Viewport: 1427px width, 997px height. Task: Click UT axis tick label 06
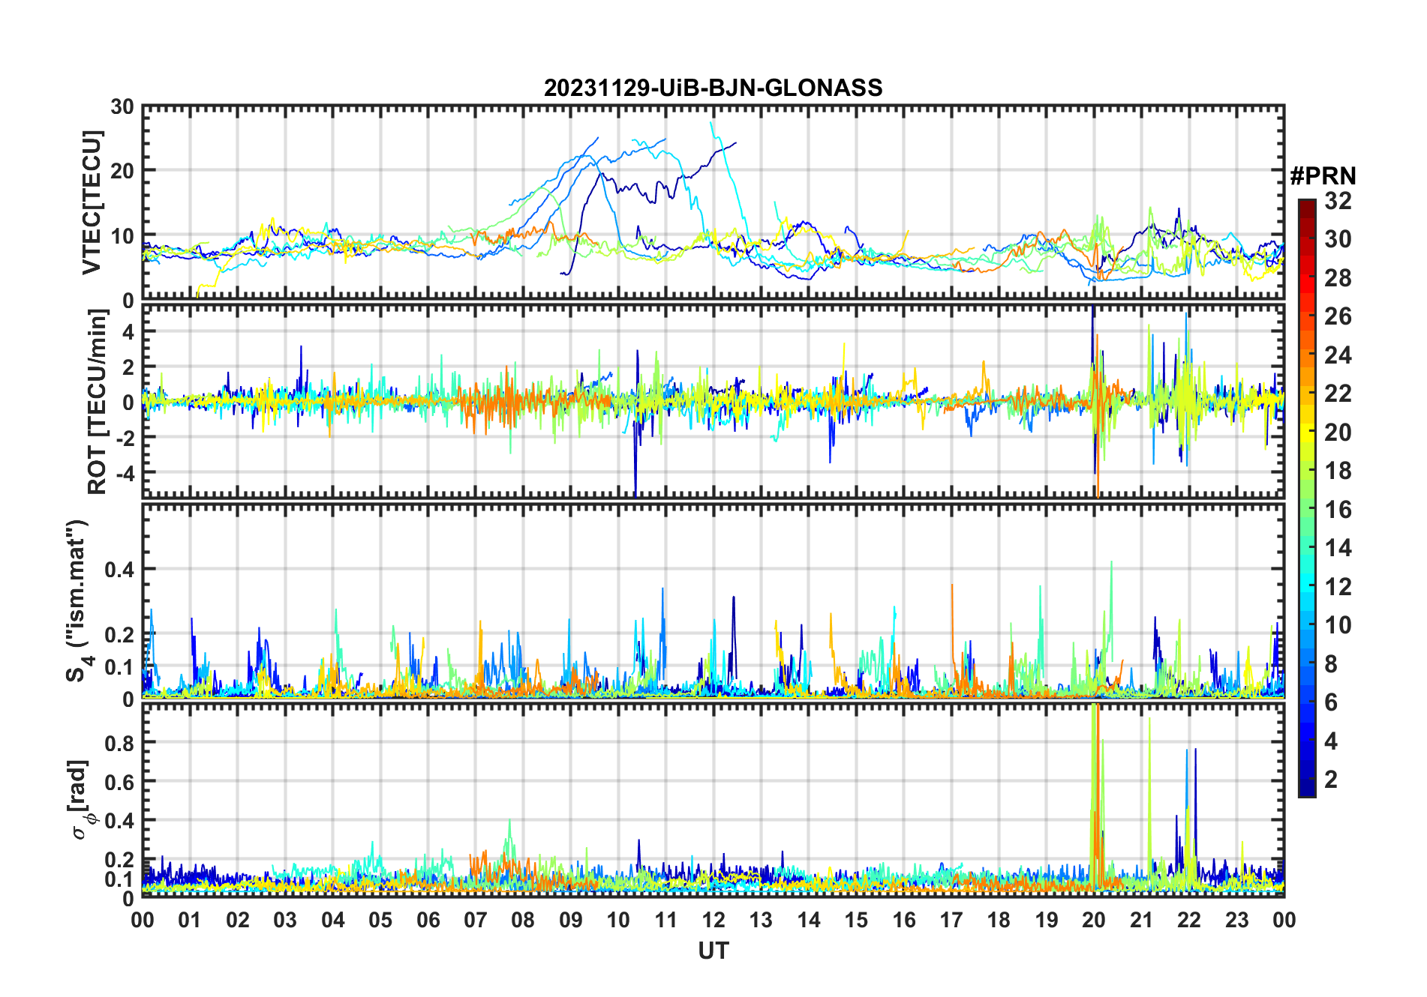coord(428,920)
